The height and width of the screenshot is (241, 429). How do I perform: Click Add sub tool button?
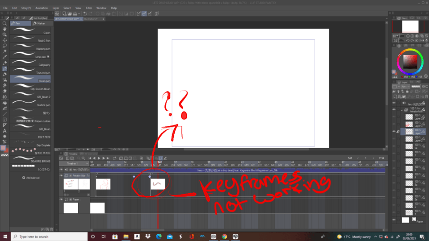pyautogui.click(x=30, y=178)
